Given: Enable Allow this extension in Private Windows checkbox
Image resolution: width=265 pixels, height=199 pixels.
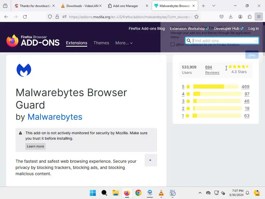Looking at the screenshot, I should pyautogui.click(x=173, y=44).
